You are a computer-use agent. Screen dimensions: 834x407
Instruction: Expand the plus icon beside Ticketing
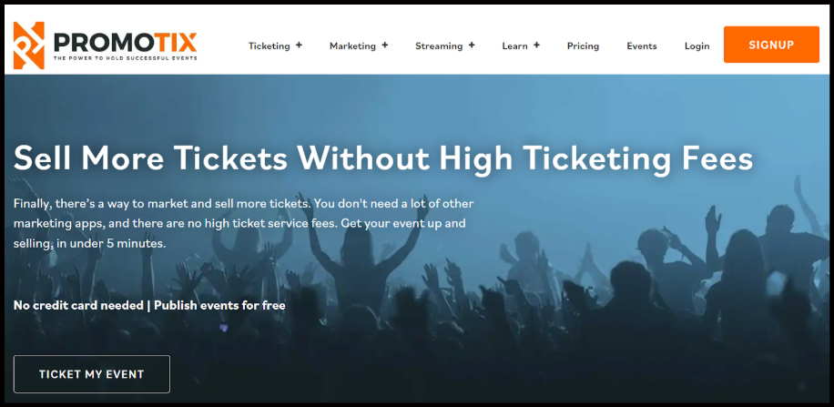coord(299,46)
